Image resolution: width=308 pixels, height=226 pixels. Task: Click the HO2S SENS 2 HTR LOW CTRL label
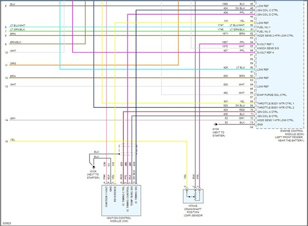click(x=275, y=36)
